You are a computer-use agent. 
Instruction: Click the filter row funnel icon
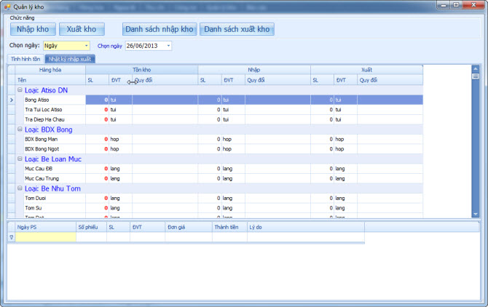(x=11, y=237)
